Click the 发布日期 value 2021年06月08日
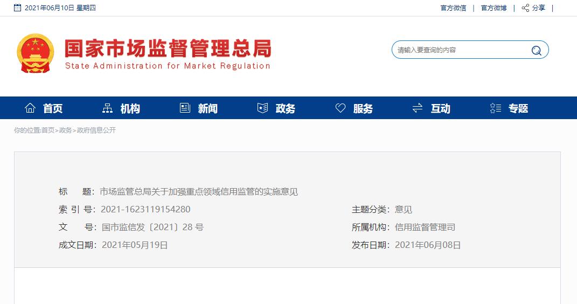Viewport: 577px width, 304px height. coord(428,245)
